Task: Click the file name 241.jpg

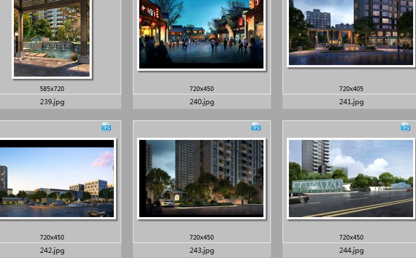Action: tap(351, 102)
